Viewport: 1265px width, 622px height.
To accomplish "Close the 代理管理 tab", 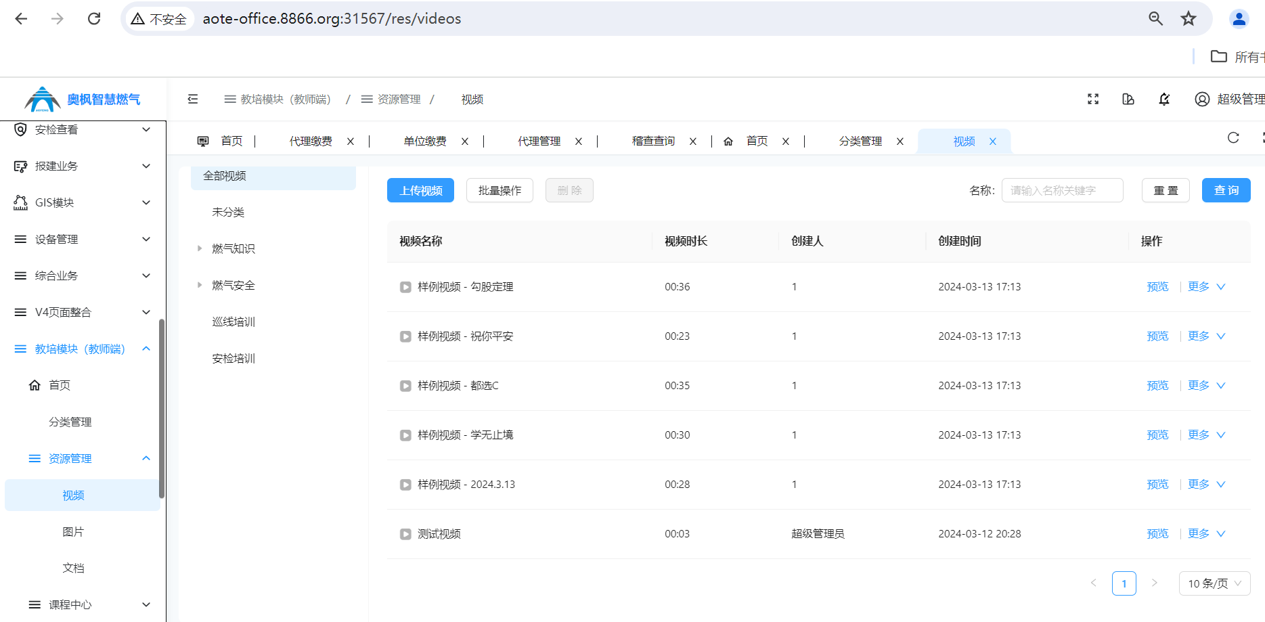I will pyautogui.click(x=579, y=141).
